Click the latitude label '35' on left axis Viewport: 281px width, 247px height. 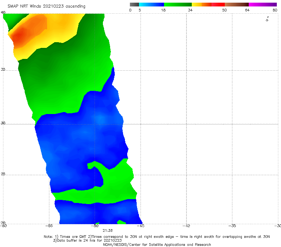coord(3,69)
